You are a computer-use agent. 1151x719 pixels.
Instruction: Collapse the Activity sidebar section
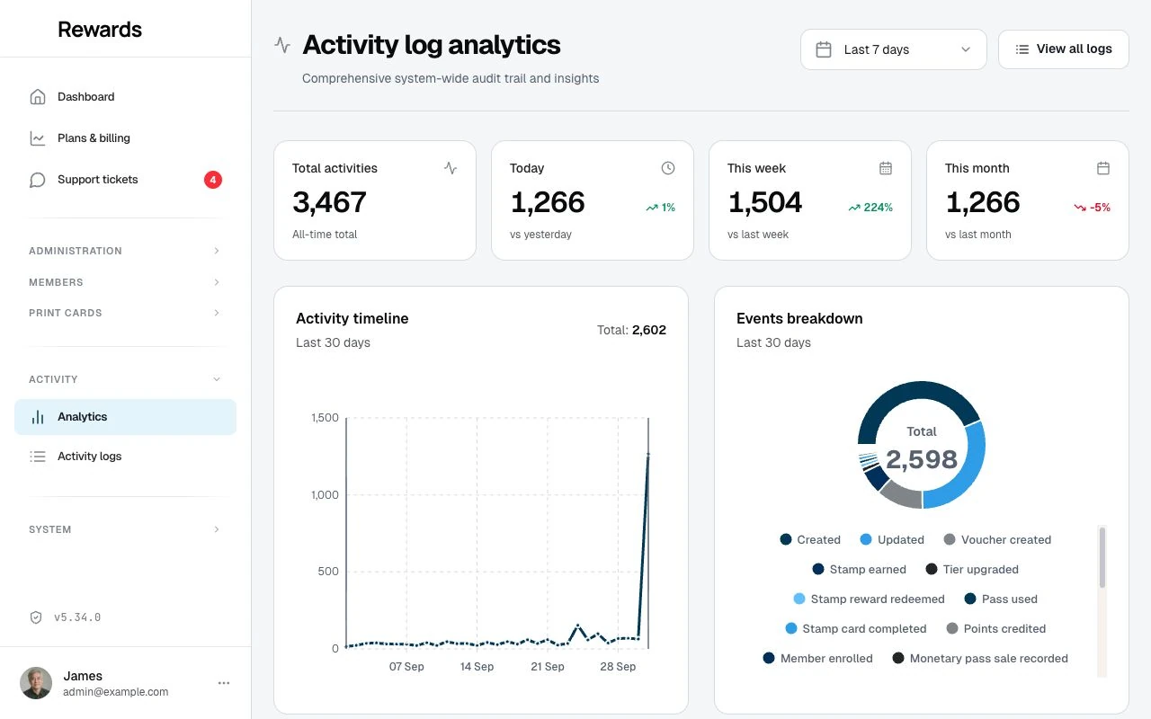[x=125, y=379]
